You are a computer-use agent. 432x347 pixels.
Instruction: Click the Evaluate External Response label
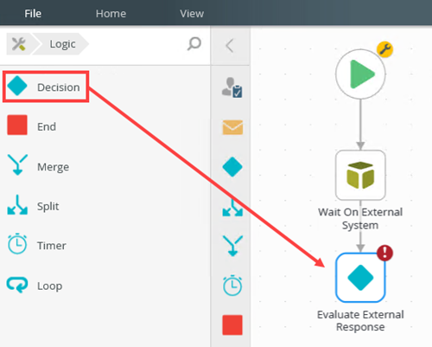[x=360, y=320]
